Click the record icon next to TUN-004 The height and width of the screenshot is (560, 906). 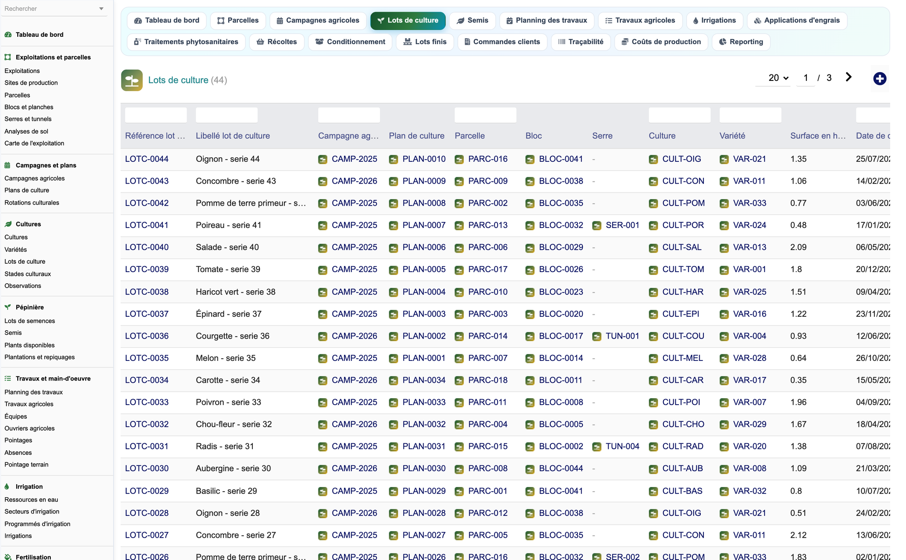tap(596, 447)
